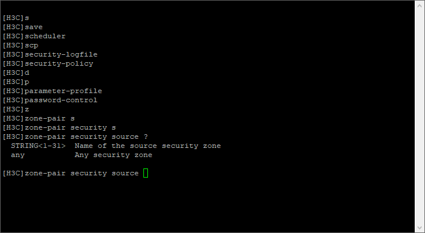Click the "save" command line
The width and height of the screenshot is (425, 233).
click(x=33, y=27)
